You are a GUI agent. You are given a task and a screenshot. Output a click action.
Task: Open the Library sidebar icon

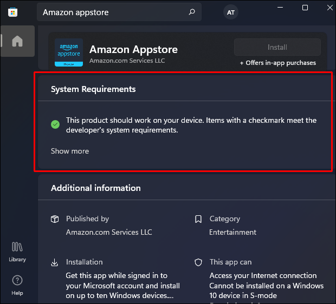pyautogui.click(x=17, y=252)
